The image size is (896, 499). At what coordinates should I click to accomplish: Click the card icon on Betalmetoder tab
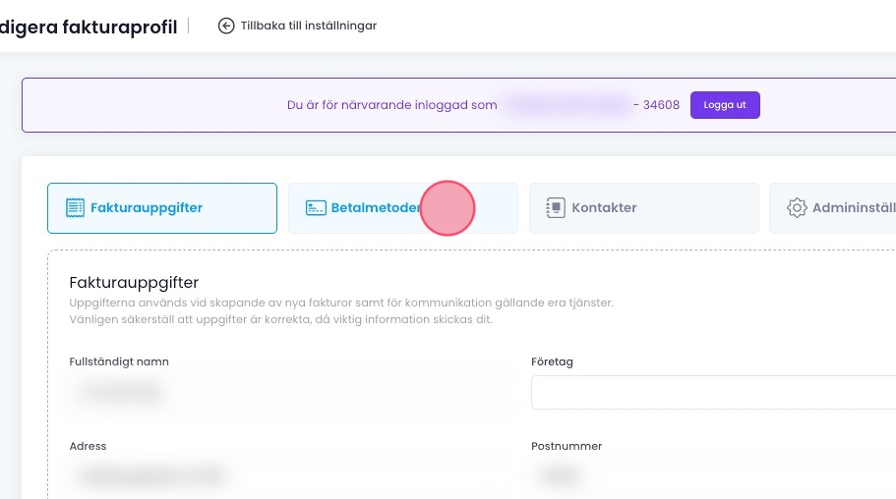pyautogui.click(x=316, y=208)
